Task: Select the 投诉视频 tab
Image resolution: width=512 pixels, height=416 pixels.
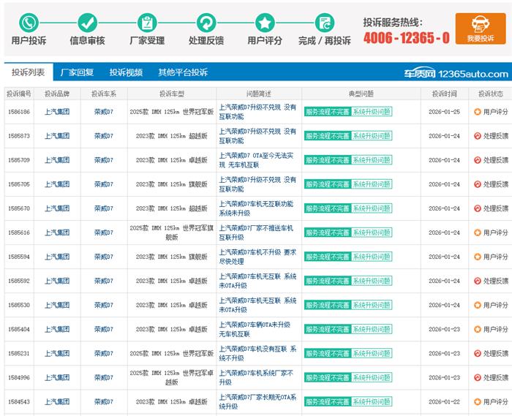Action: (126, 72)
